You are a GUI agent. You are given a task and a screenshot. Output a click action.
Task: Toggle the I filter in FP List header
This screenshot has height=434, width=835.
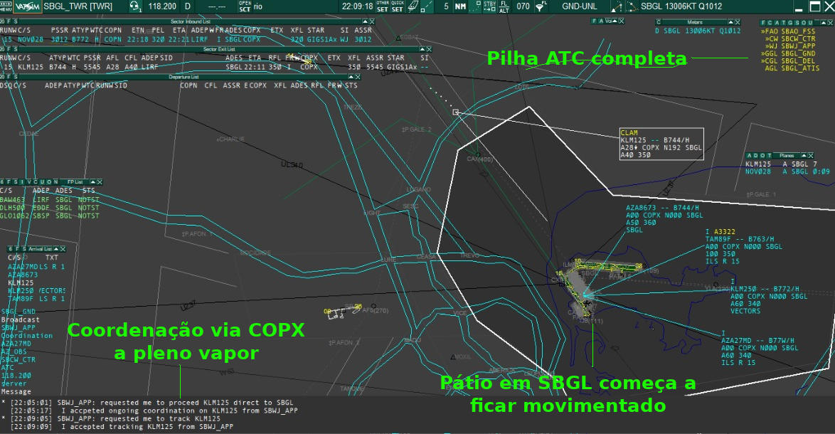pos(22,182)
